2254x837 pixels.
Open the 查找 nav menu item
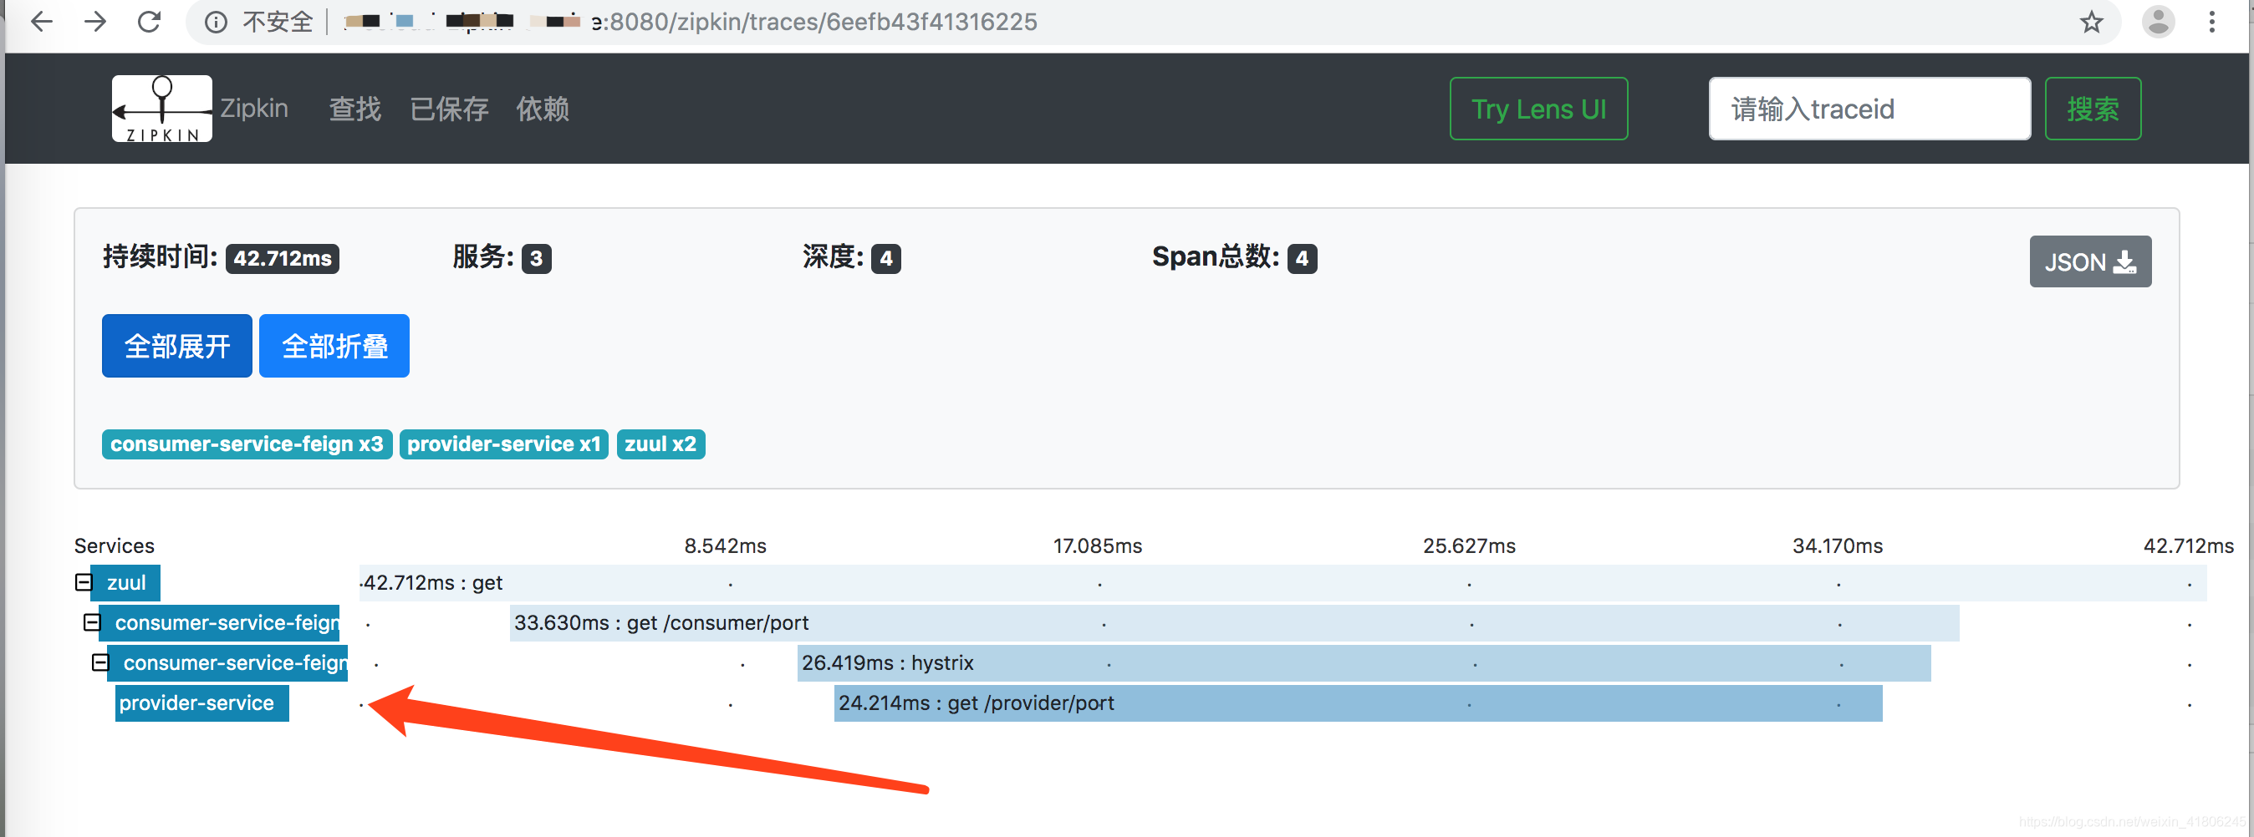pyautogui.click(x=354, y=109)
